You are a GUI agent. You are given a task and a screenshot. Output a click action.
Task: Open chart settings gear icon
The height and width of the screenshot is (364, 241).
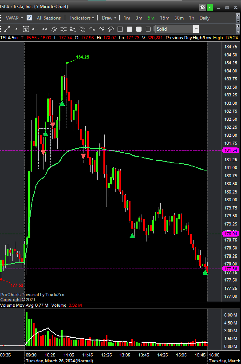(203, 7)
